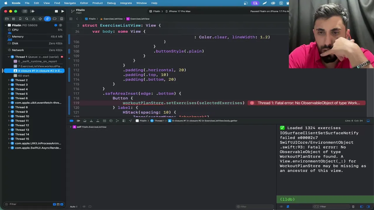The image size is (374, 210).
Task: Click Step Into in debug bar
Action: pos(91,121)
